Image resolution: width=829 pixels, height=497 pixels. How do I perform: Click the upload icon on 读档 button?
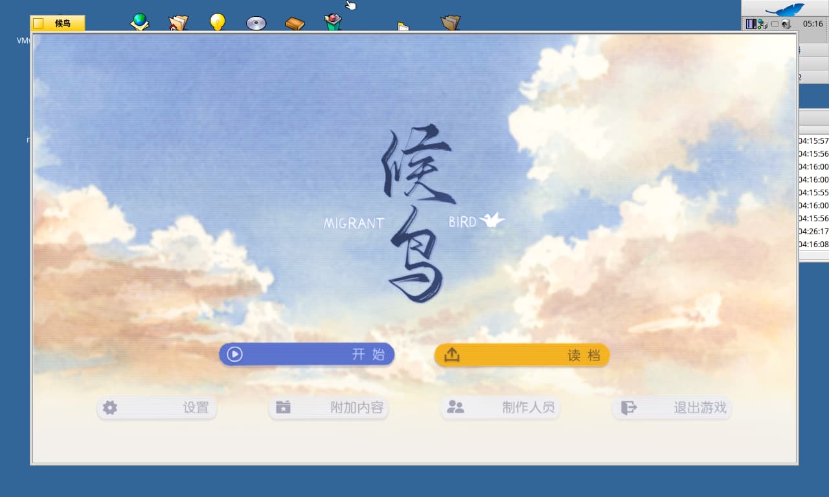pos(451,355)
